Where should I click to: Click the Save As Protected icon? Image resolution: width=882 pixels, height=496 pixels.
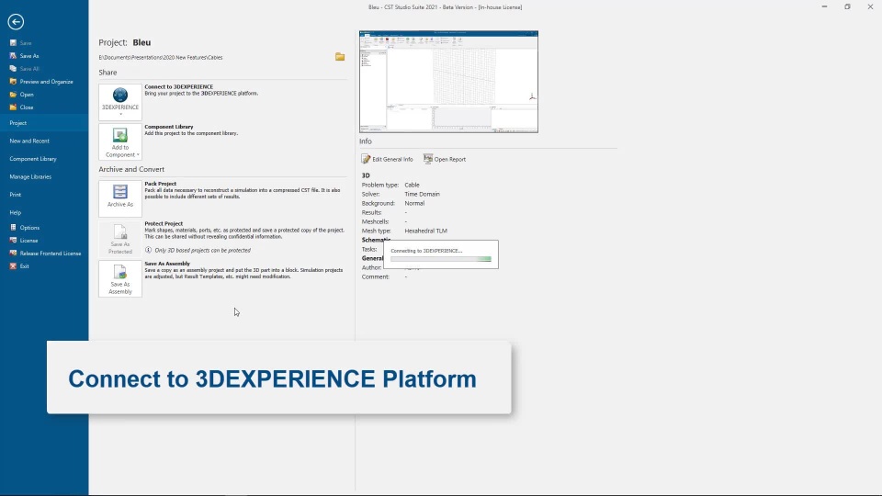pos(120,231)
